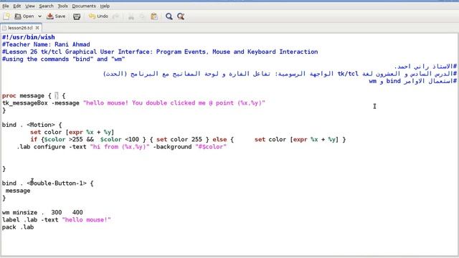Click the "wm minsize . 300 400" line
Image resolution: width=459 pixels, height=258 pixels.
[42, 212]
